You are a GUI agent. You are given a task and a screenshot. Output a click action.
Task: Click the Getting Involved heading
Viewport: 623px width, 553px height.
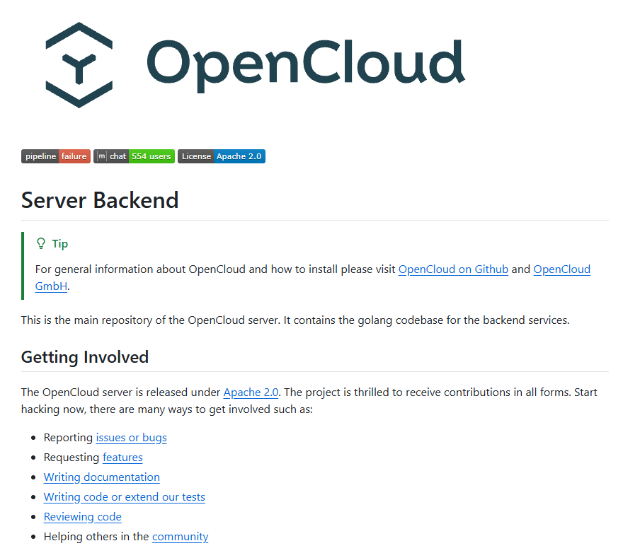pyautogui.click(x=84, y=357)
